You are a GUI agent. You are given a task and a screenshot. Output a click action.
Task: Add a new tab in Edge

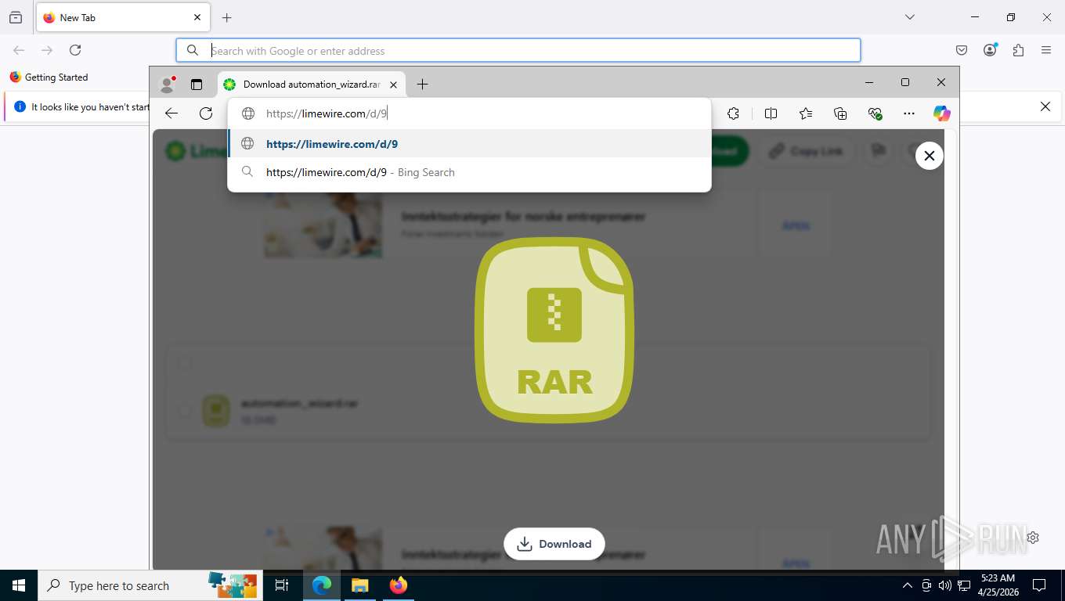tap(422, 84)
